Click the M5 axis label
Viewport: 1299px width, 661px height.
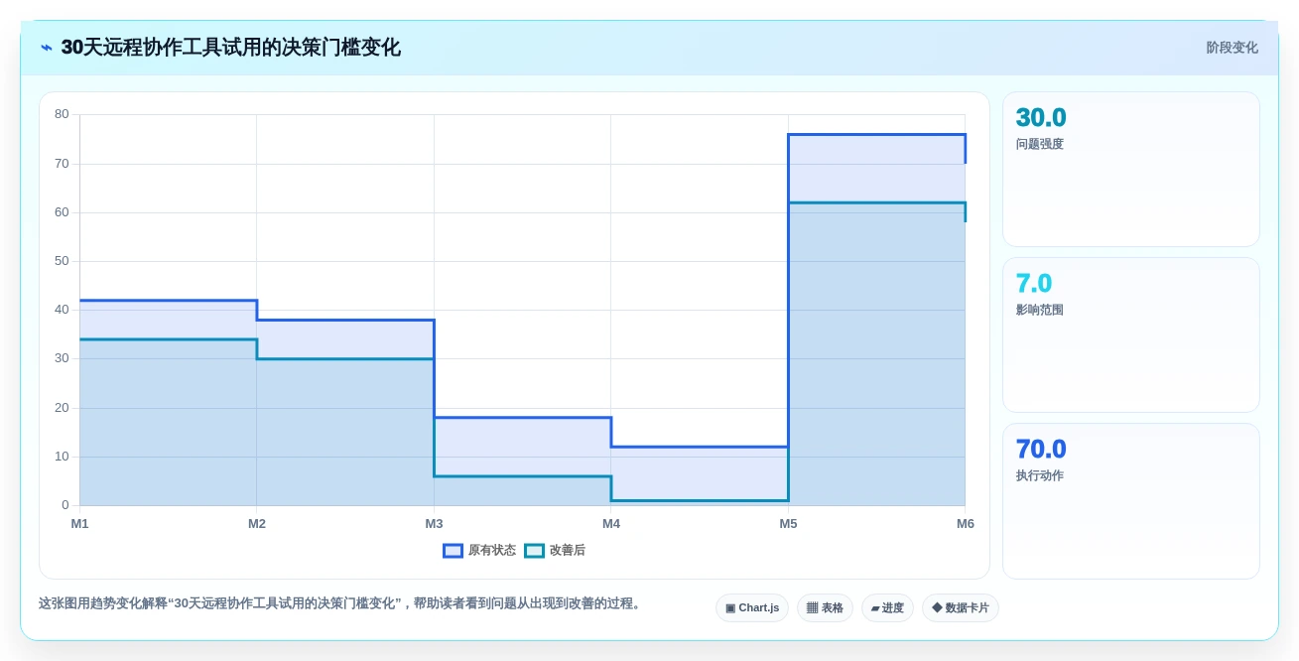click(788, 524)
